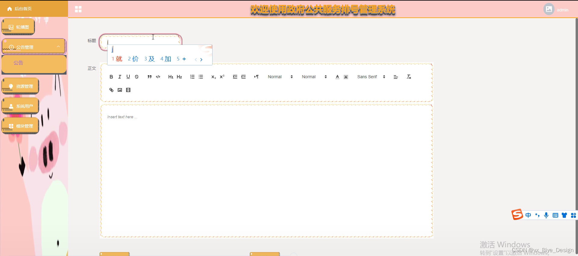This screenshot has height=256, width=578.
Task: Open the text color picker
Action: tap(337, 77)
